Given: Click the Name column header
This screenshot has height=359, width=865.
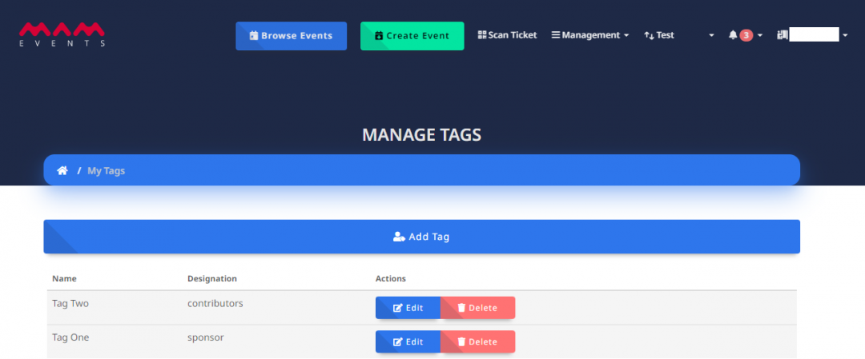Looking at the screenshot, I should click(x=64, y=278).
